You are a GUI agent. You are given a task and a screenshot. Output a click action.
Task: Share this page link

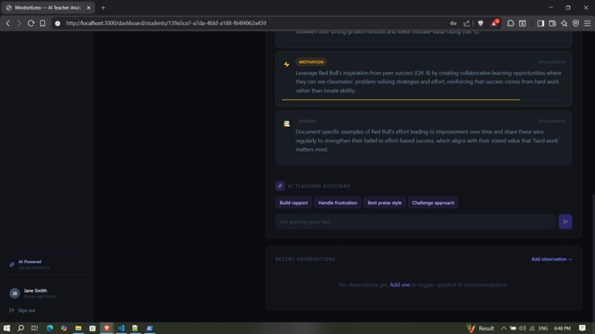pos(467,23)
